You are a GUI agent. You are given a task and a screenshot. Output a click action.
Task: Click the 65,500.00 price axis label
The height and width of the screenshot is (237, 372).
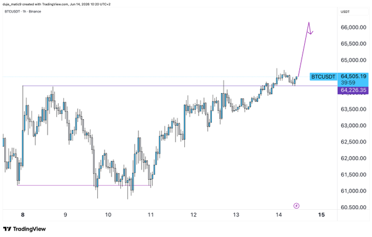(x=353, y=44)
